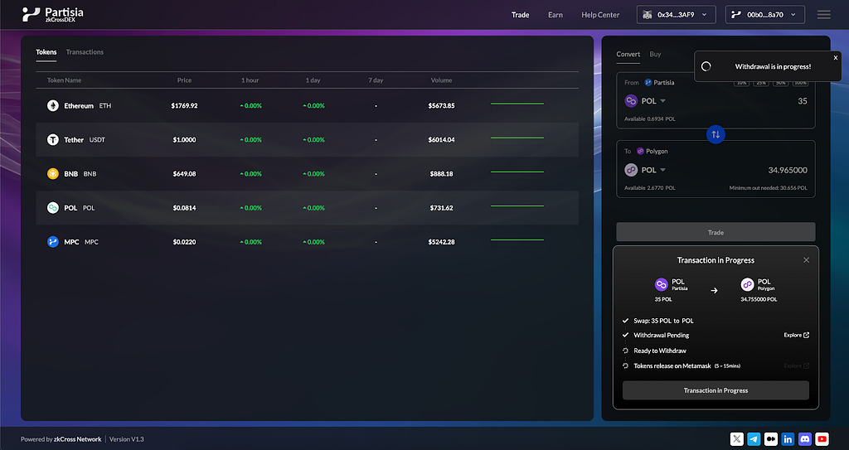Image resolution: width=849 pixels, height=450 pixels.
Task: Click the POL Polygon icon in transaction panel
Action: (x=747, y=284)
